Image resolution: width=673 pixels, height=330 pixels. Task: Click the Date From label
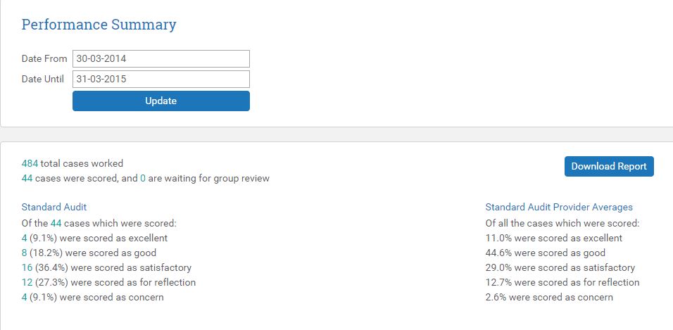44,59
